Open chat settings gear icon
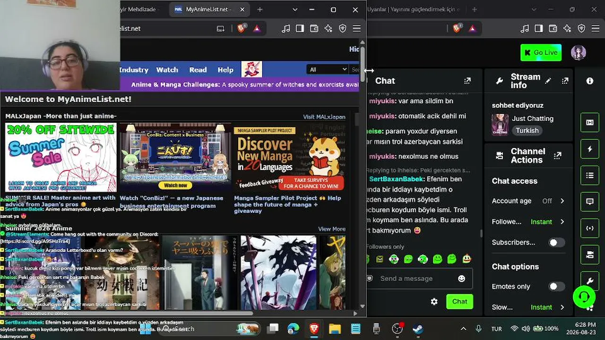 pos(434,302)
